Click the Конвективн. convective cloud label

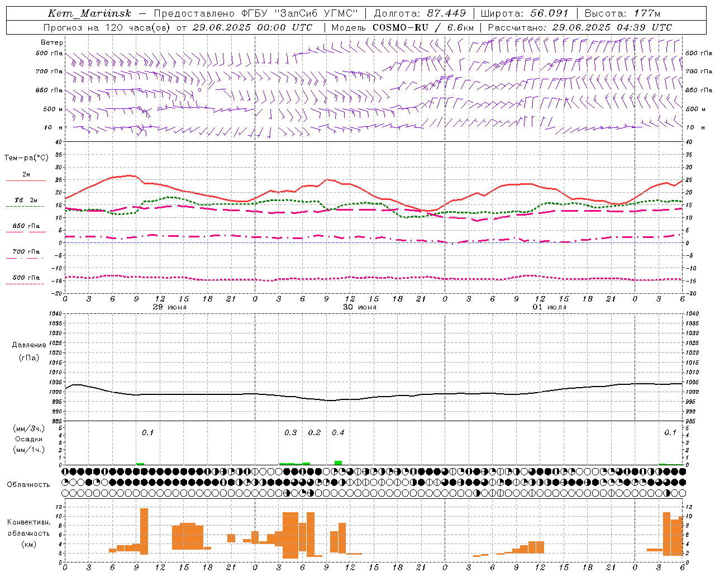[28, 522]
